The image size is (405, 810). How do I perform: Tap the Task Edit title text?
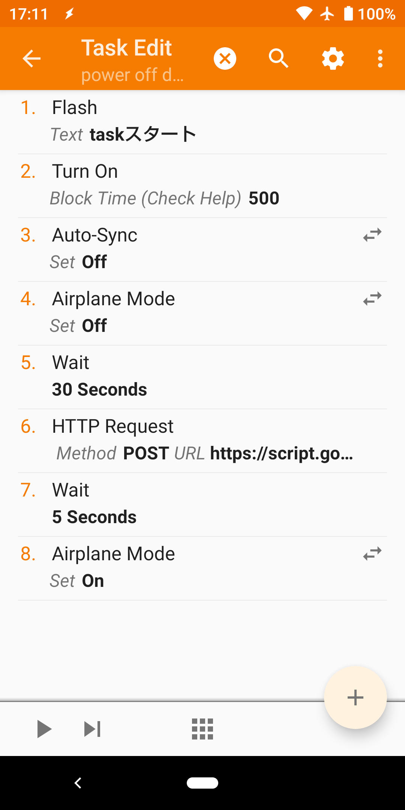pyautogui.click(x=127, y=48)
